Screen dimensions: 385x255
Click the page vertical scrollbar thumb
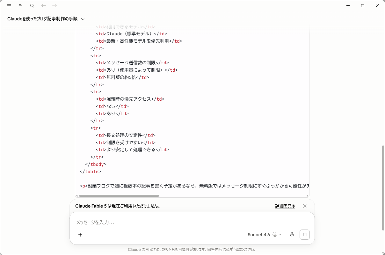[383, 188]
